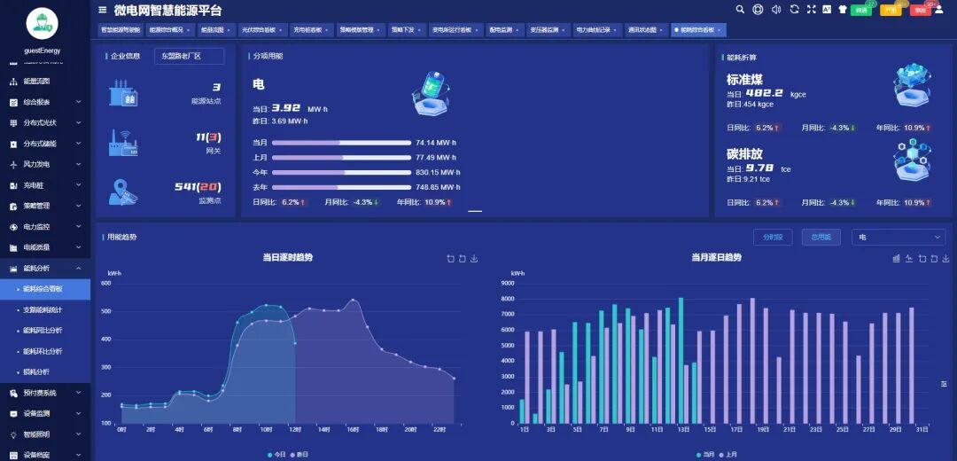Toggle the 昨日 legend series in hourly chart
The width and height of the screenshot is (957, 461).
coord(300,454)
